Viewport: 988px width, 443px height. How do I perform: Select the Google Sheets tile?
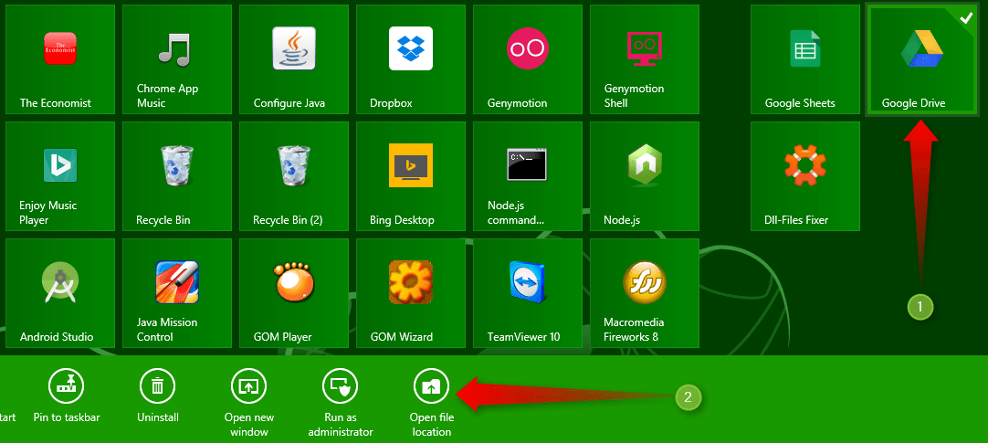pos(805,59)
